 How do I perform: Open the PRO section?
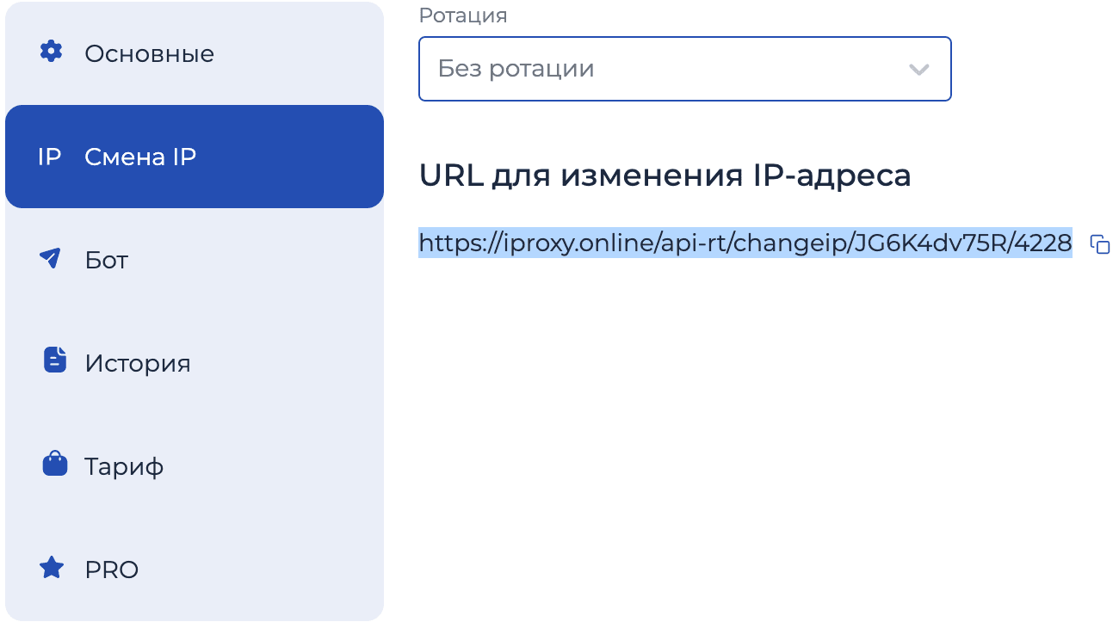[x=110, y=569]
